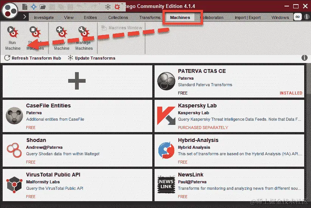The width and height of the screenshot is (311, 208).
Task: Click the INSTALLED status label
Action: point(291,93)
